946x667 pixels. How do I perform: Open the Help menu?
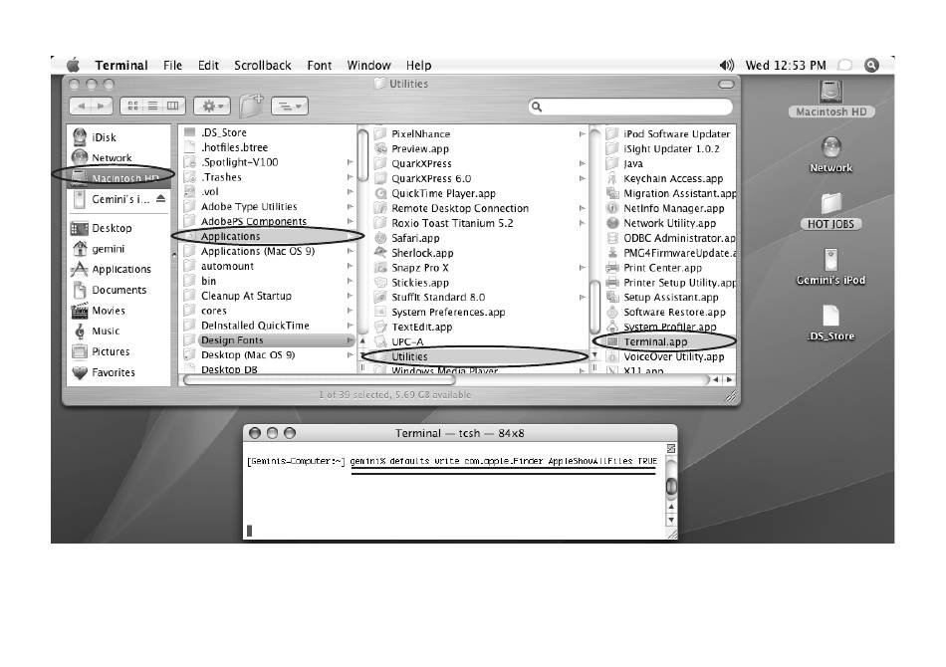coord(418,65)
